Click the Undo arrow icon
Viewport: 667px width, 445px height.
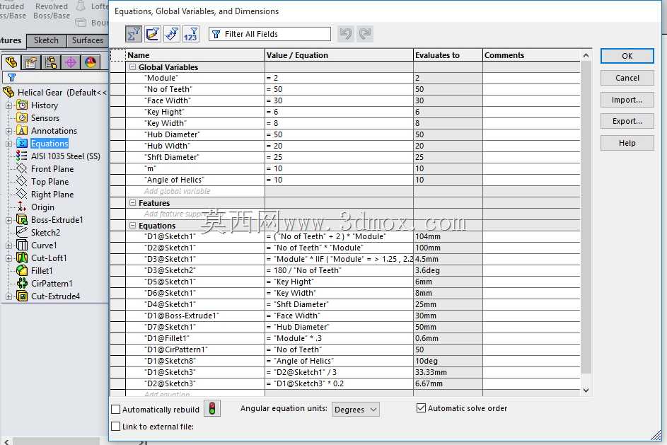click(x=346, y=34)
